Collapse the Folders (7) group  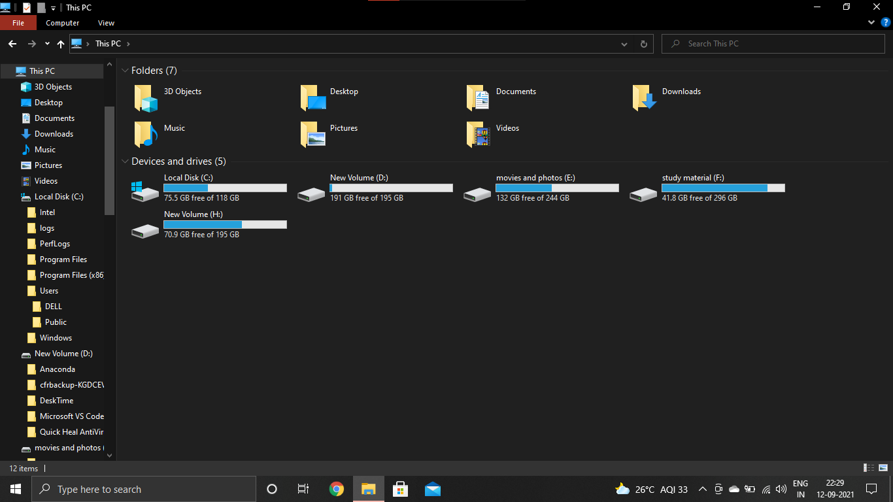coord(125,71)
